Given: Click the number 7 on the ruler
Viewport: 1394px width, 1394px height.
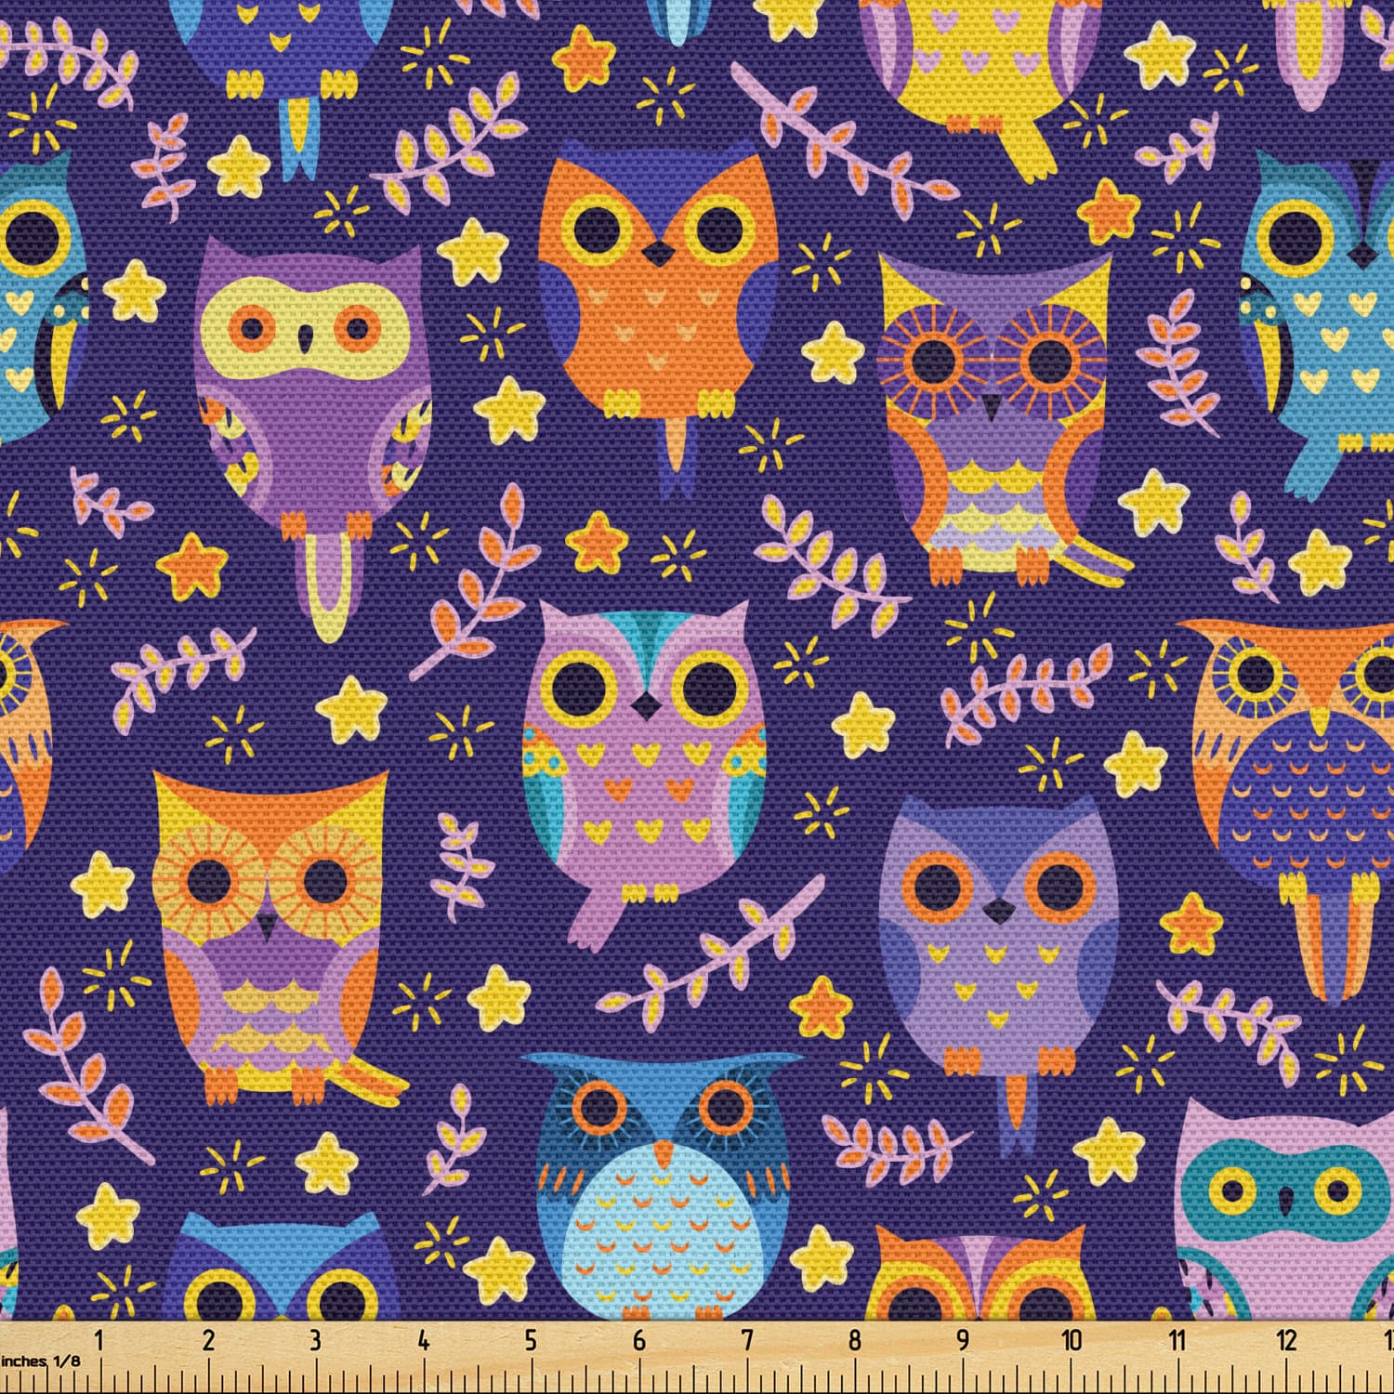Looking at the screenshot, I should (747, 1339).
